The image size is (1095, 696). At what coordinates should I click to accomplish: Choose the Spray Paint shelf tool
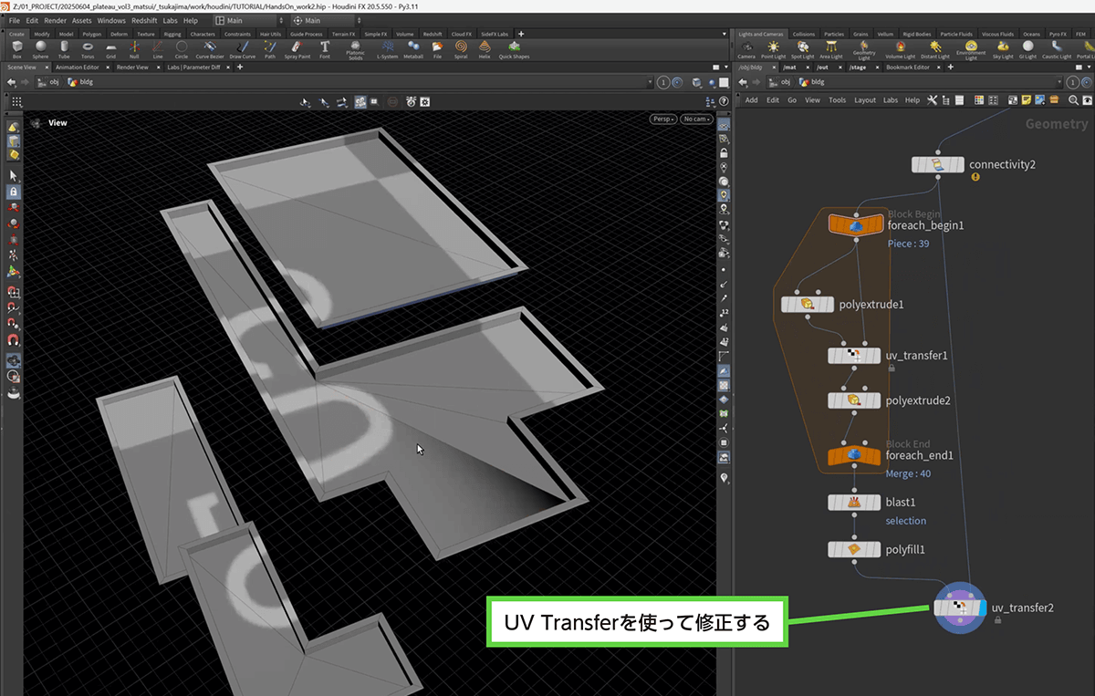click(x=297, y=48)
